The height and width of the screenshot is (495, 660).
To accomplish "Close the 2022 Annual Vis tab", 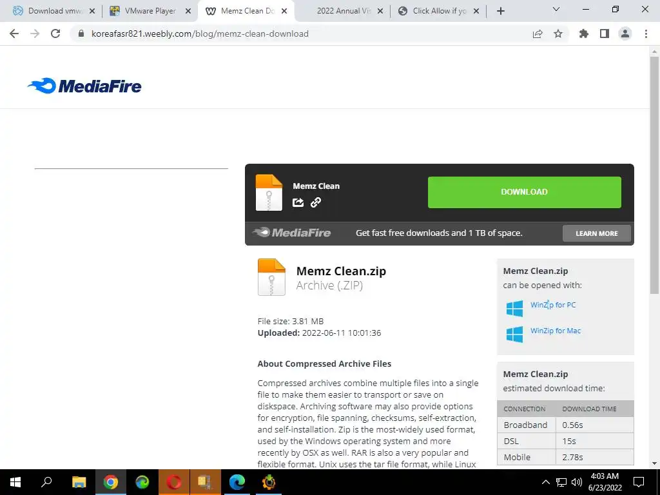I will [x=380, y=12].
